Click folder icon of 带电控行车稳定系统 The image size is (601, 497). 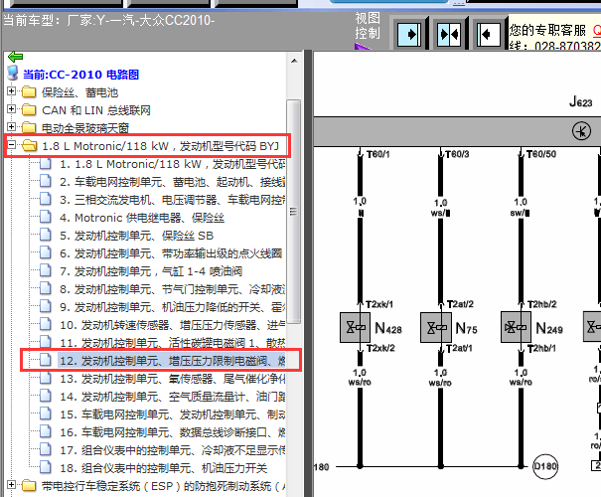(29, 485)
